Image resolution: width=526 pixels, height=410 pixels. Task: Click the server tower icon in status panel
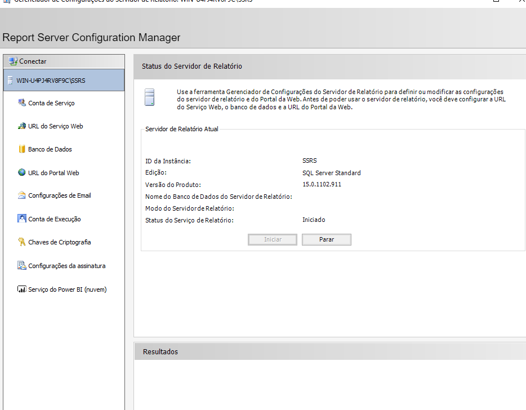tap(150, 97)
